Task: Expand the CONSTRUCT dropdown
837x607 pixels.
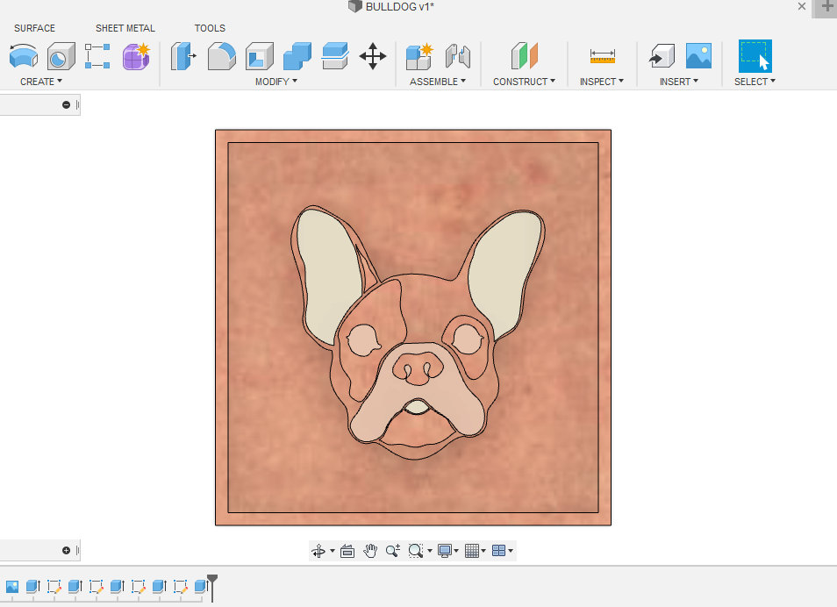Action: coord(525,82)
